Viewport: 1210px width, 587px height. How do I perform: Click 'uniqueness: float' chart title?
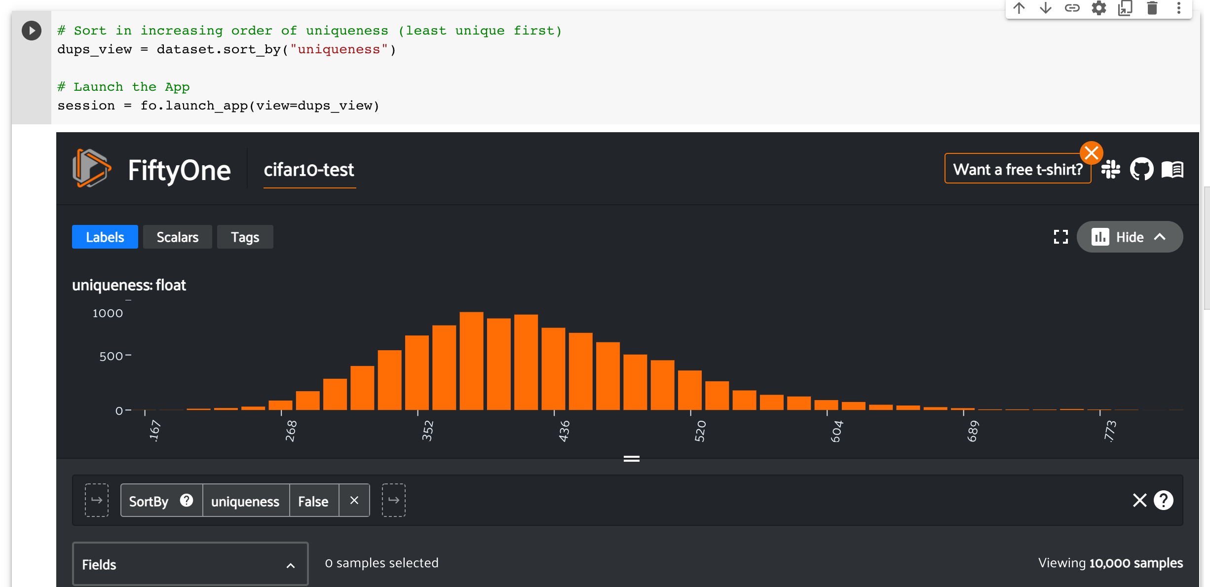tap(129, 285)
